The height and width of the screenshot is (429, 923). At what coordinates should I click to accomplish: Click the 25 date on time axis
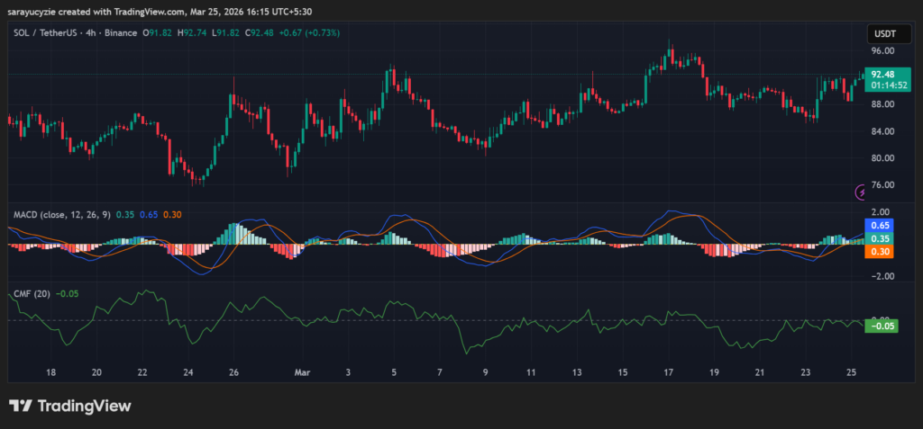(x=853, y=371)
